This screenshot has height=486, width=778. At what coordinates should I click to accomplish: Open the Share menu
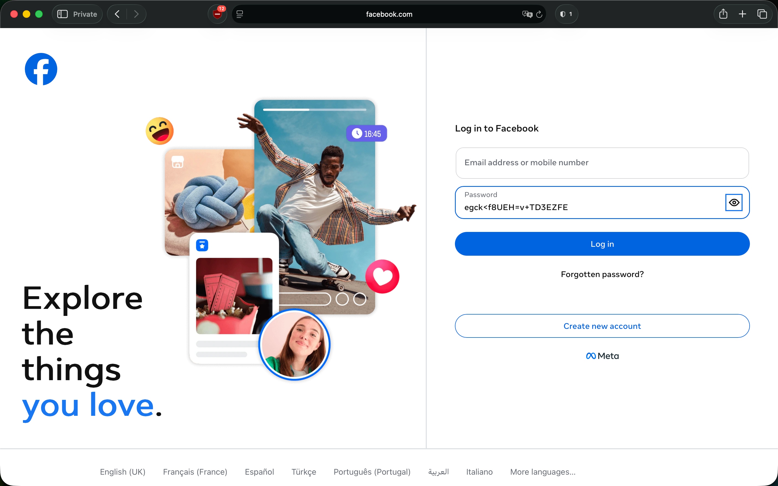click(x=723, y=14)
